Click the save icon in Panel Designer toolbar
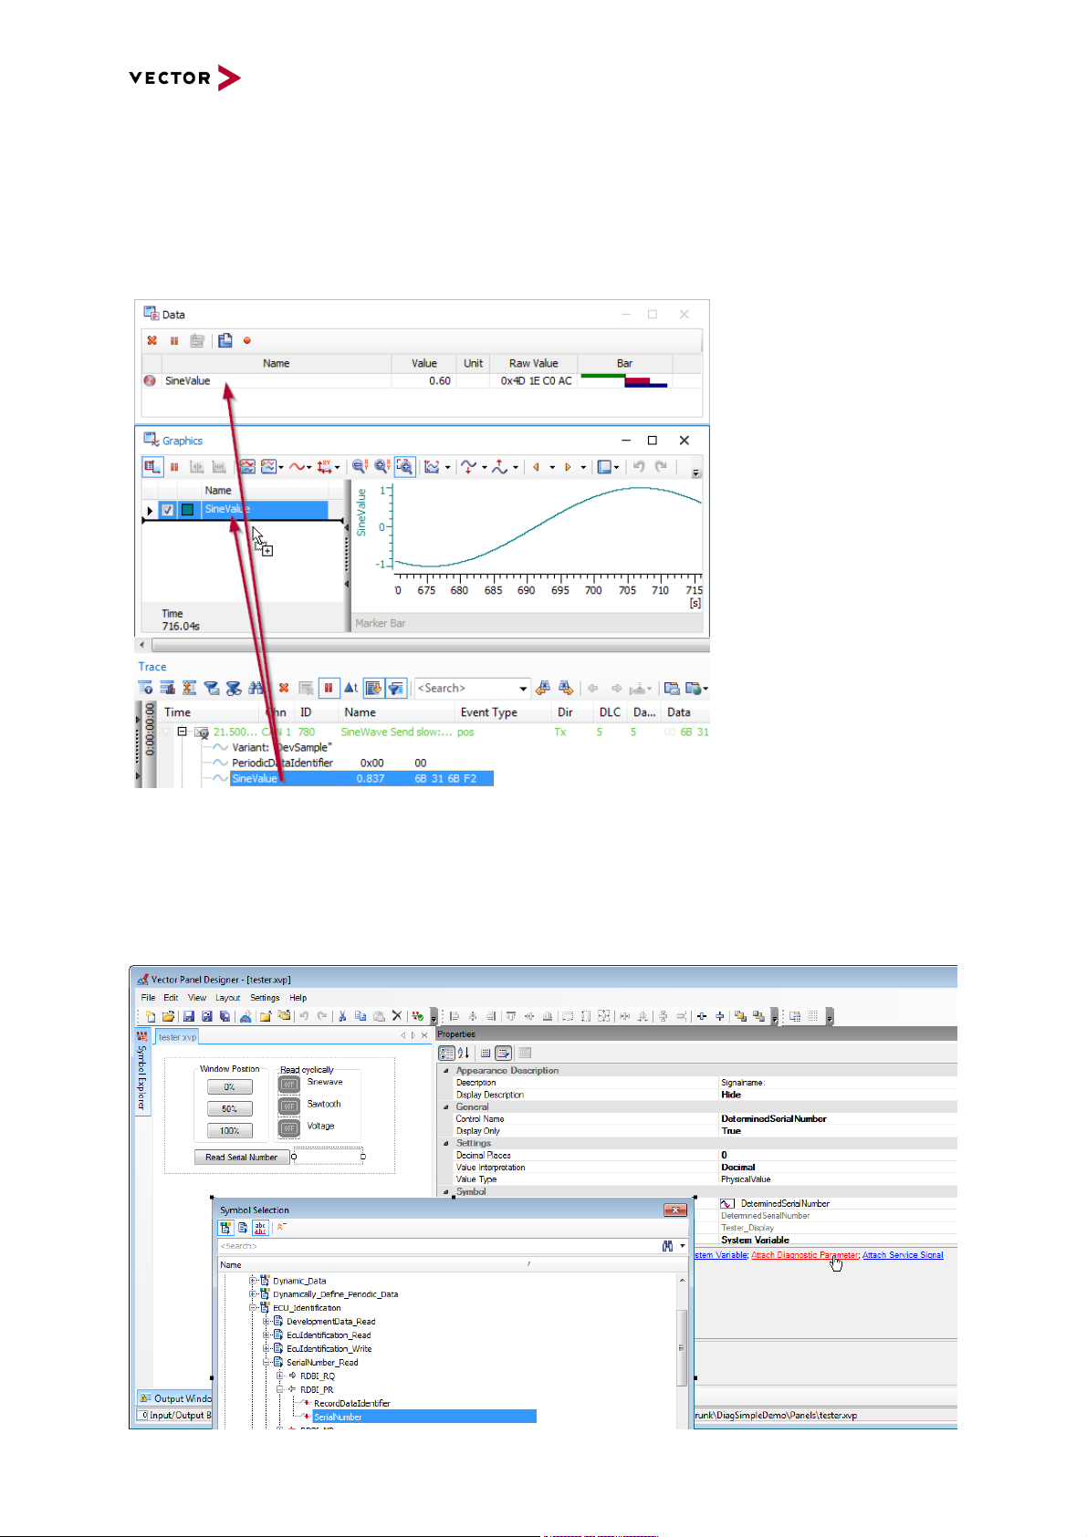Image resolution: width=1087 pixels, height=1537 pixels. [x=188, y=1015]
